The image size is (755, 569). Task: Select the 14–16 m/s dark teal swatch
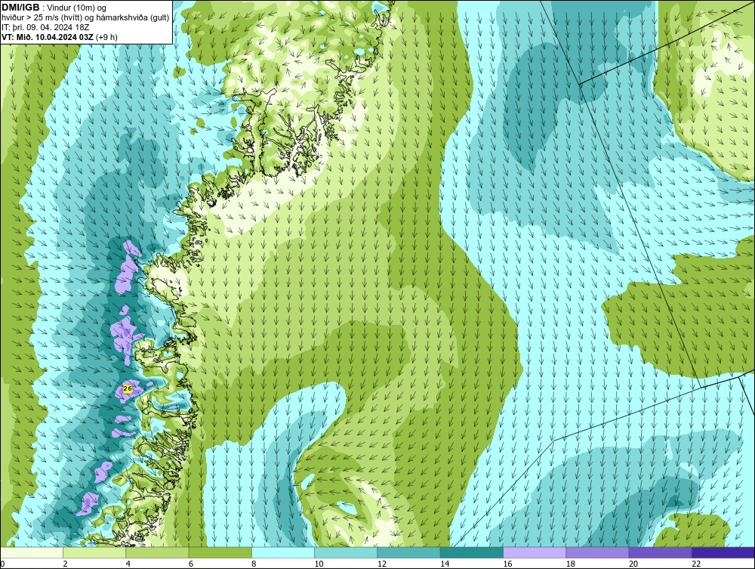pyautogui.click(x=472, y=552)
